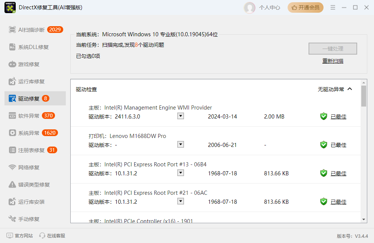This screenshot has width=374, height=243.
Task: Open the 手动修复 wrench icon
Action: pos(12,219)
